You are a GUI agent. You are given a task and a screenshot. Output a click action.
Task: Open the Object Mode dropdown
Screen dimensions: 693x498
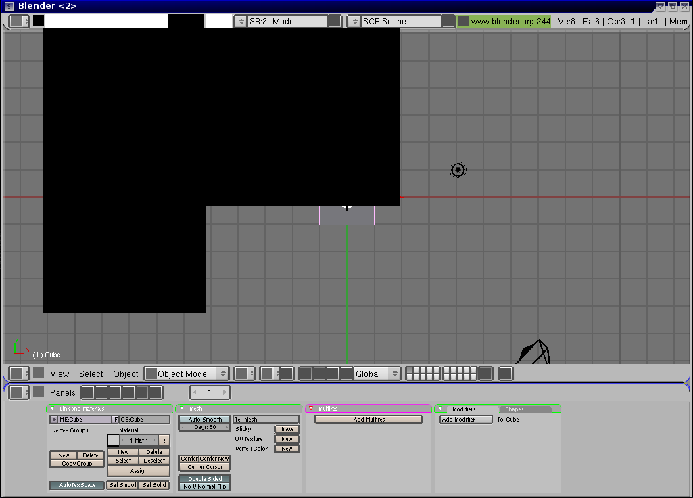point(187,373)
